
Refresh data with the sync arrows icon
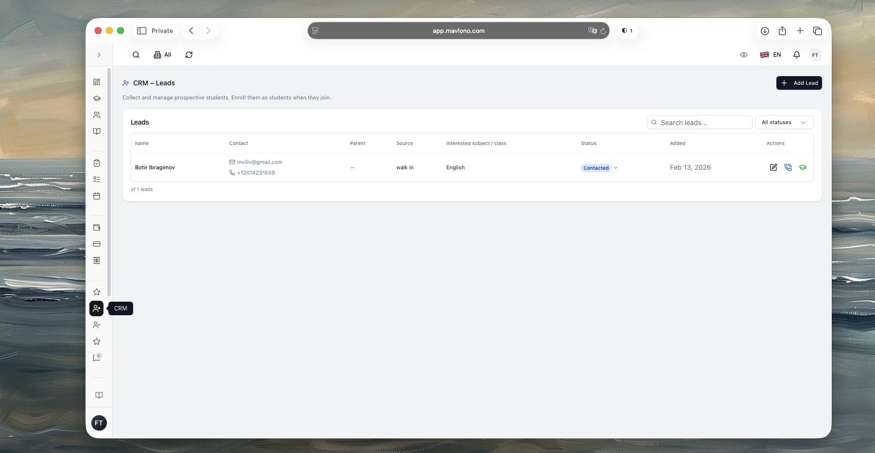click(189, 55)
